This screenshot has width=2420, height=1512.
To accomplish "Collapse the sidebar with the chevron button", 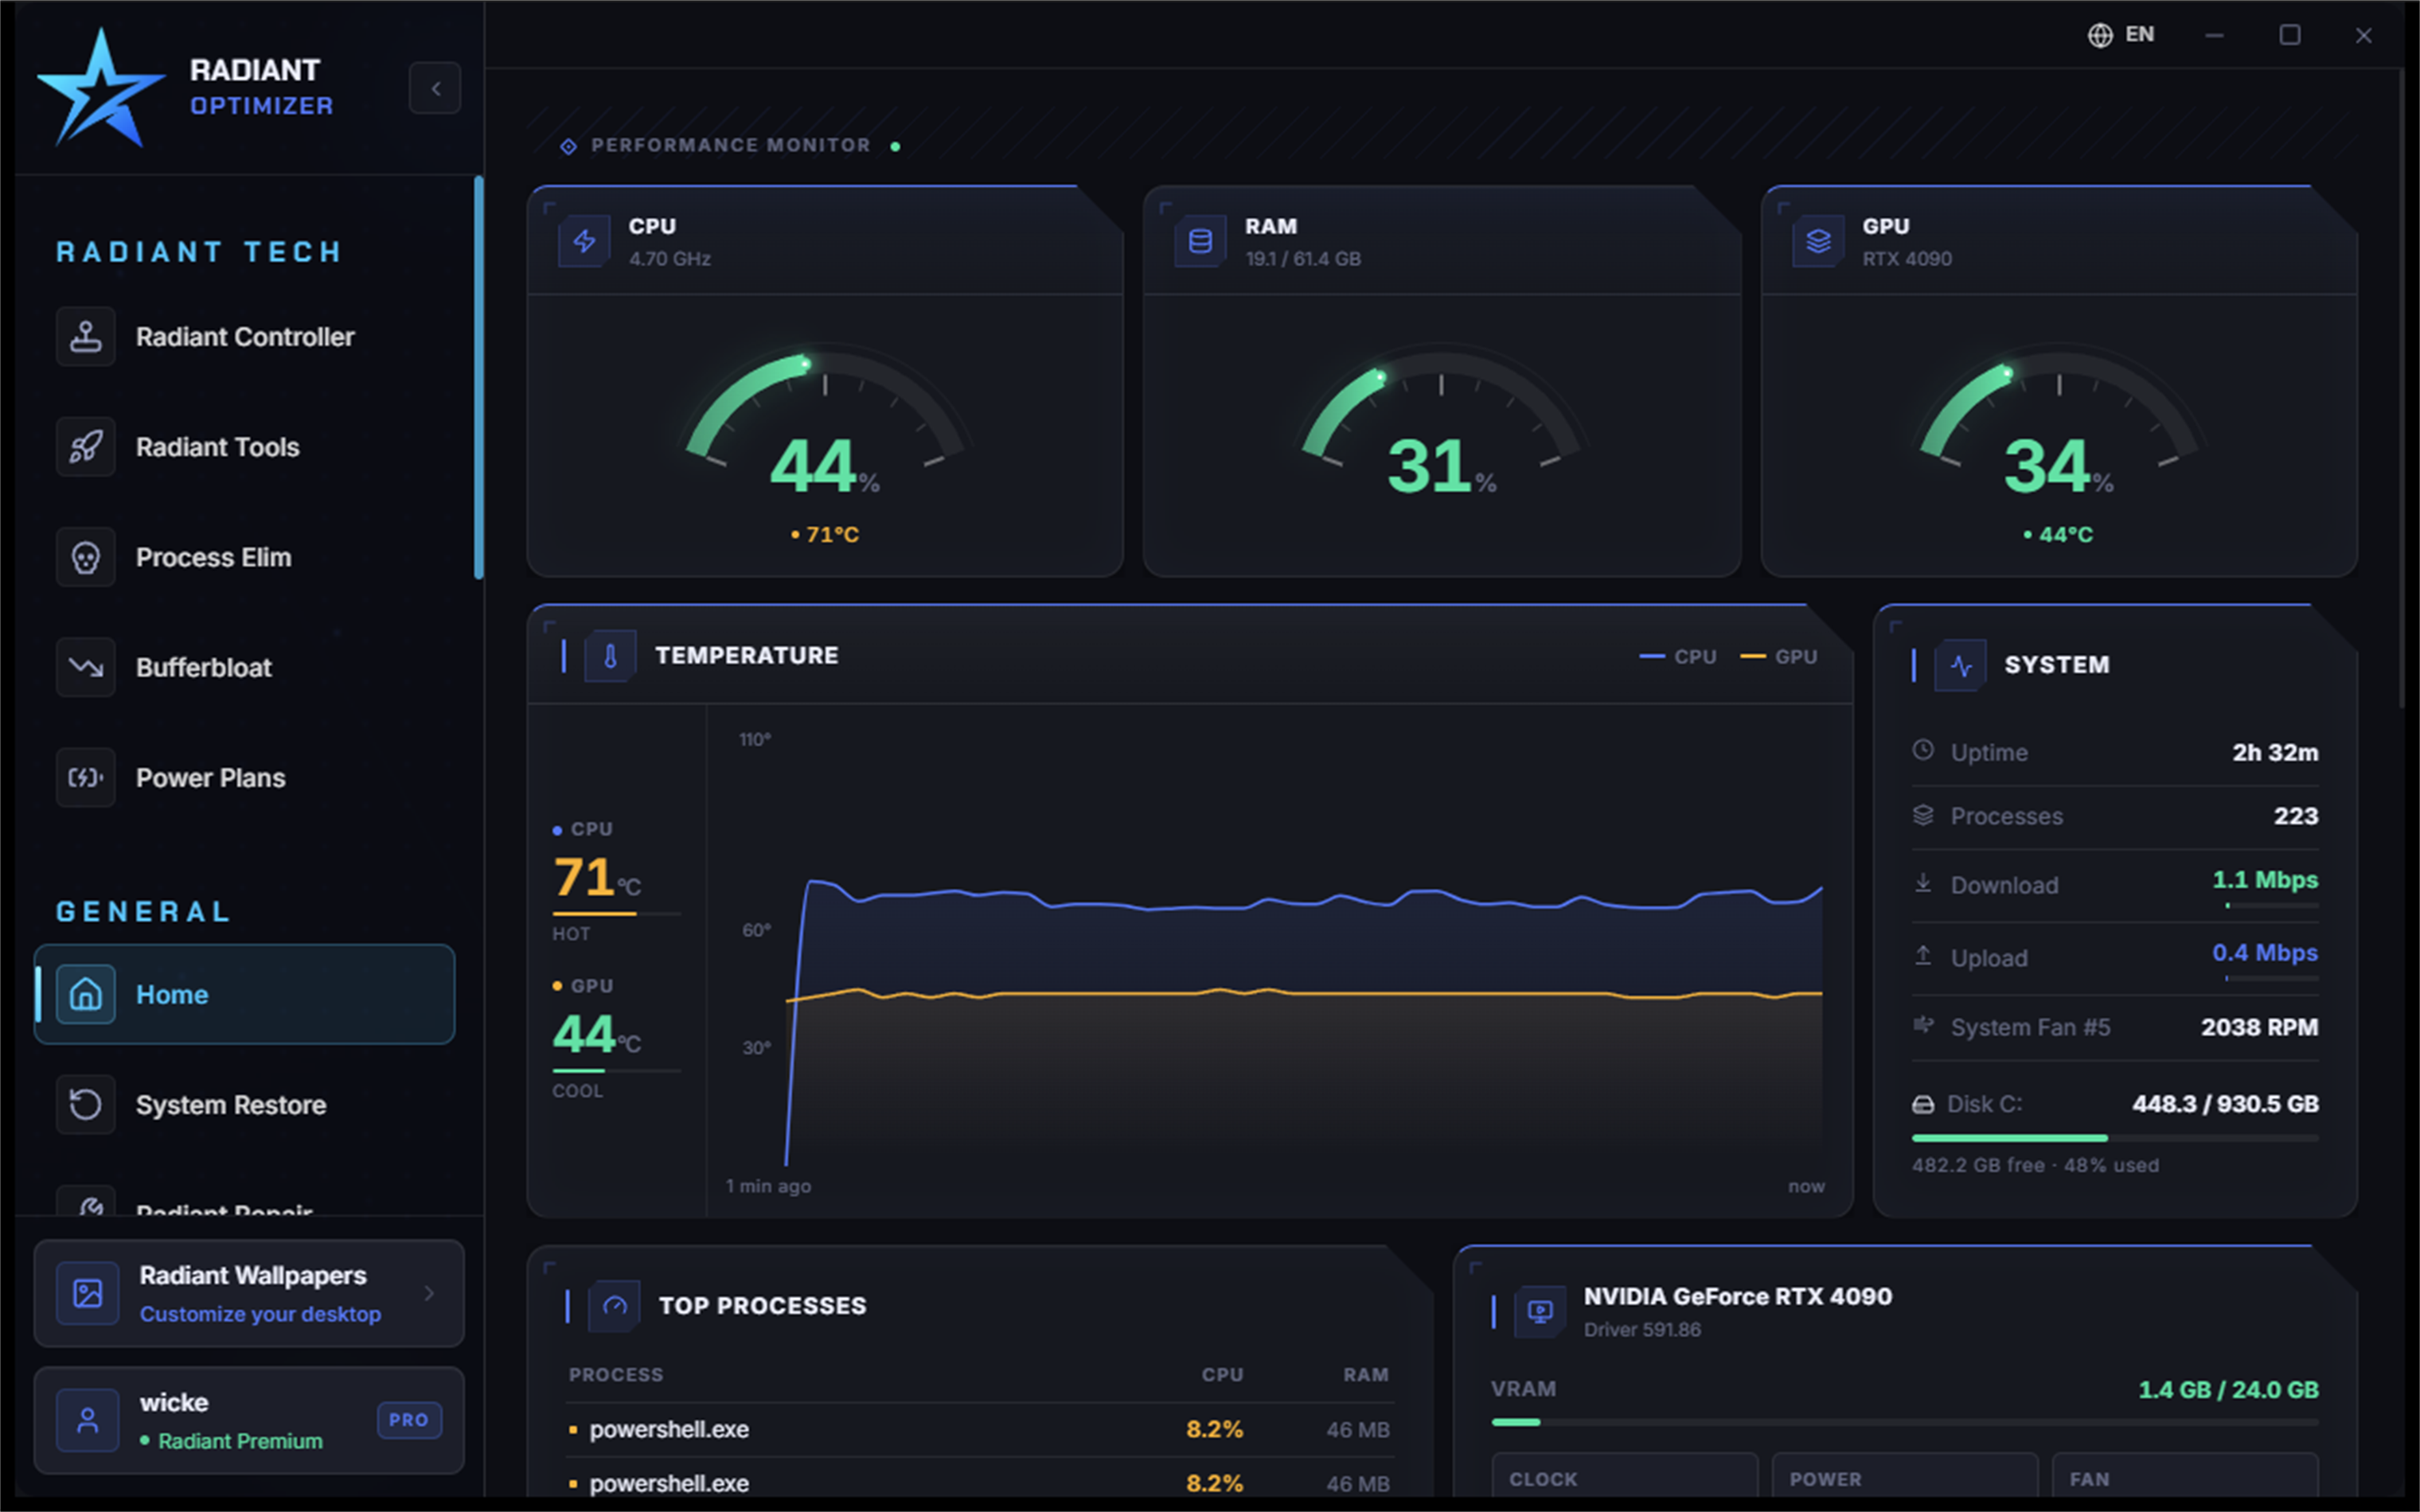I will (x=435, y=88).
